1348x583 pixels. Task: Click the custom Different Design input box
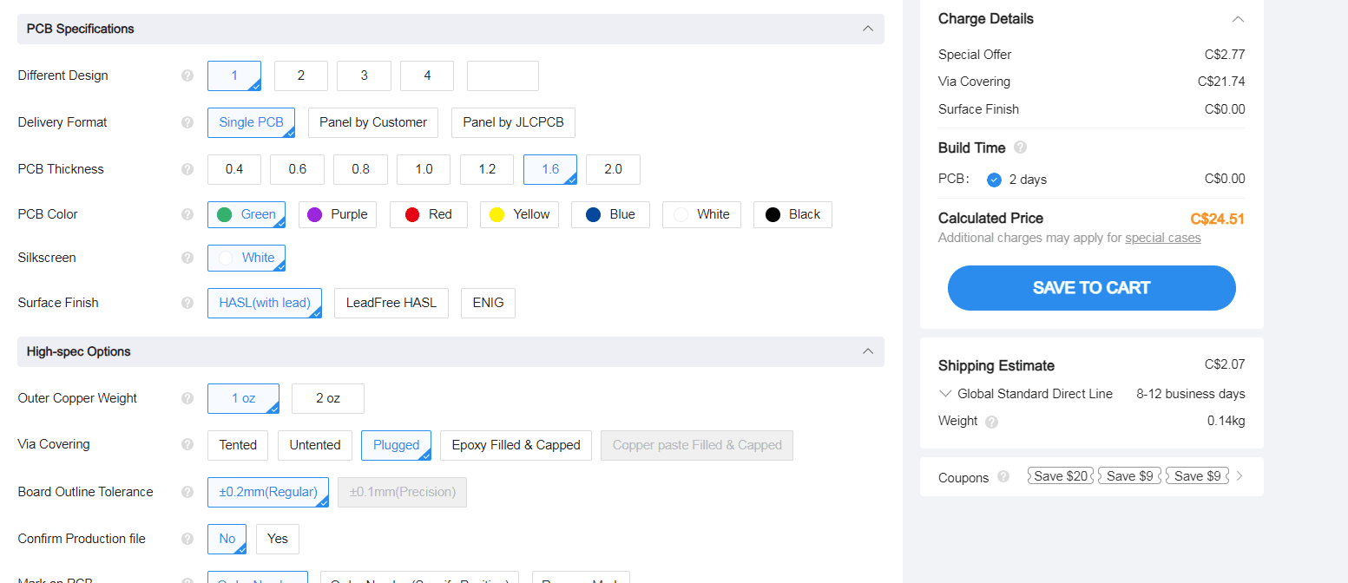[x=503, y=75]
